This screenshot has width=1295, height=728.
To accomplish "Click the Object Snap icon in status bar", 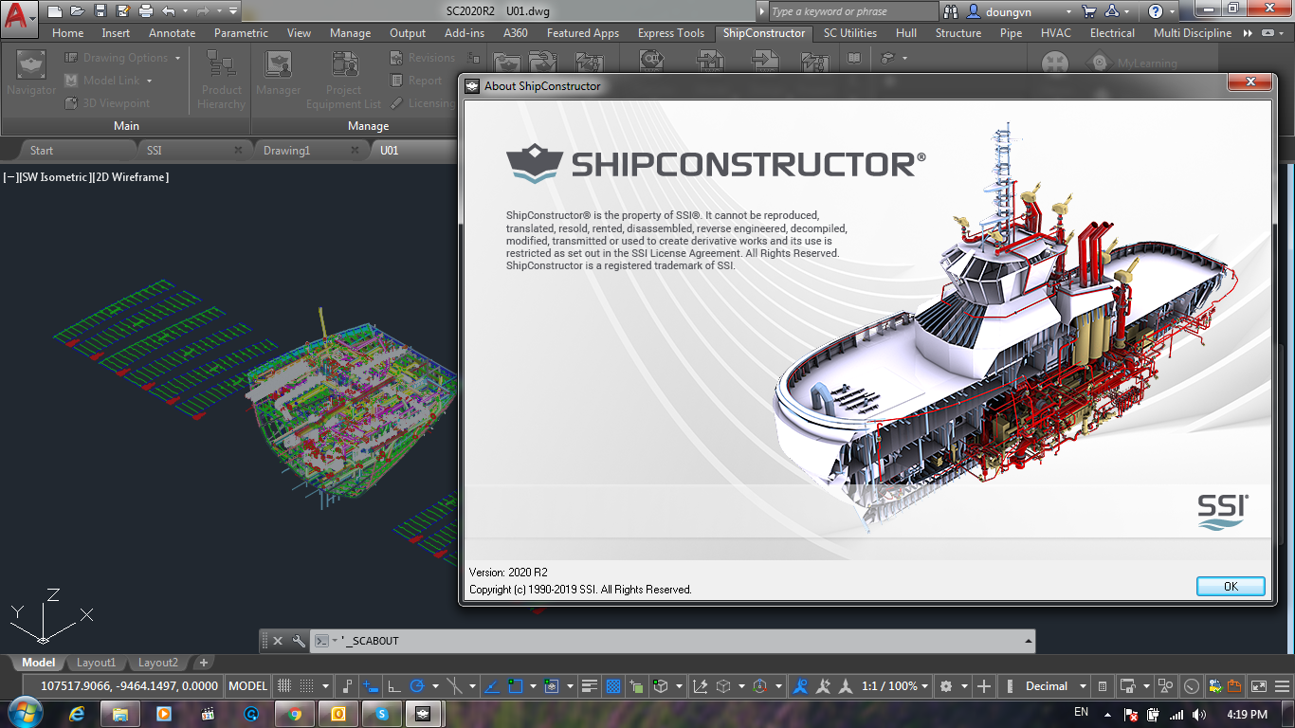I will click(x=514, y=685).
